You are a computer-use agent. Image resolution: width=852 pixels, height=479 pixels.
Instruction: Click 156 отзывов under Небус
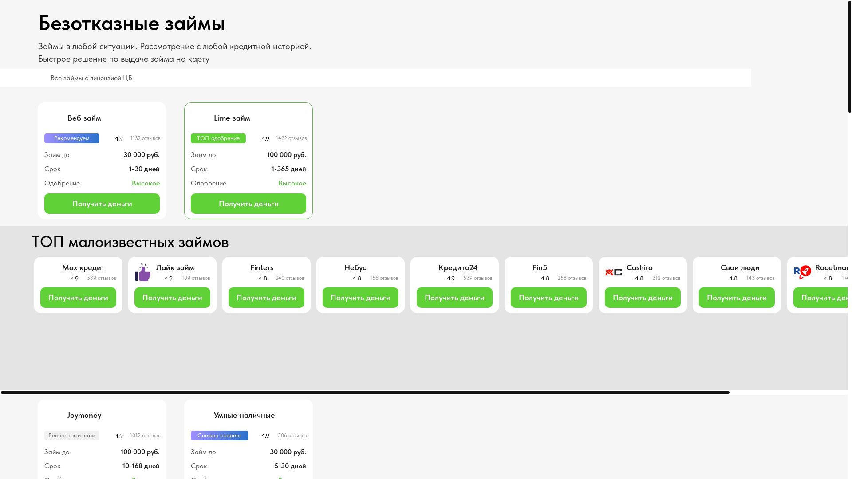(x=384, y=278)
